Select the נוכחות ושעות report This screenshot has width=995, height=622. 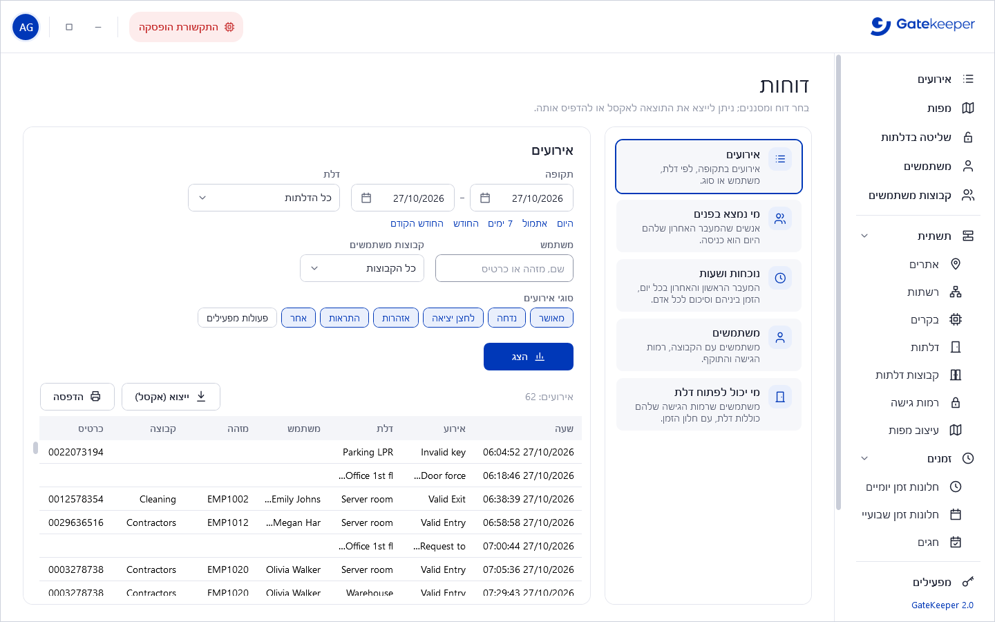click(709, 285)
